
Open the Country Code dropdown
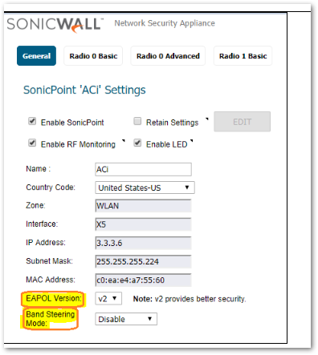145,188
